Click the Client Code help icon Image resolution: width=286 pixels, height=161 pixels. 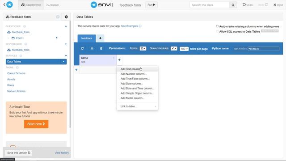pyautogui.click(x=25, y=26)
